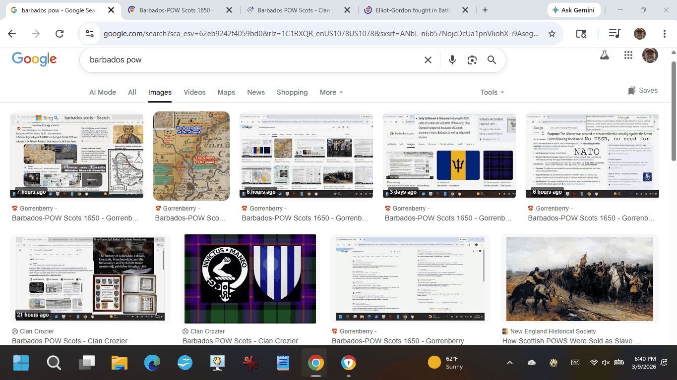Click the Invictus Maneo crest thumbnail
The height and width of the screenshot is (380, 677).
pyautogui.click(x=250, y=279)
